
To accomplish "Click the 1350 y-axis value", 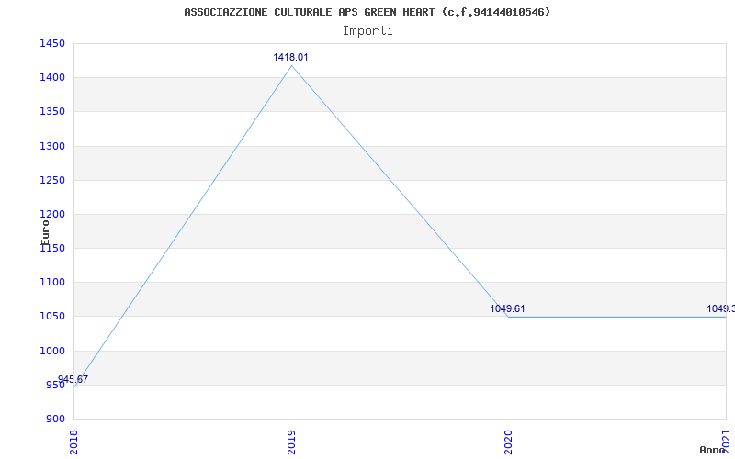I will click(52, 112).
